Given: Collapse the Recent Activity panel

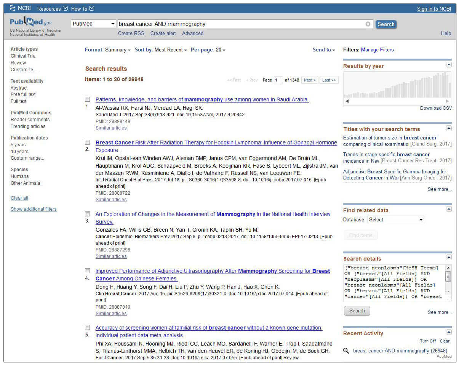Looking at the screenshot, I should click(449, 332).
